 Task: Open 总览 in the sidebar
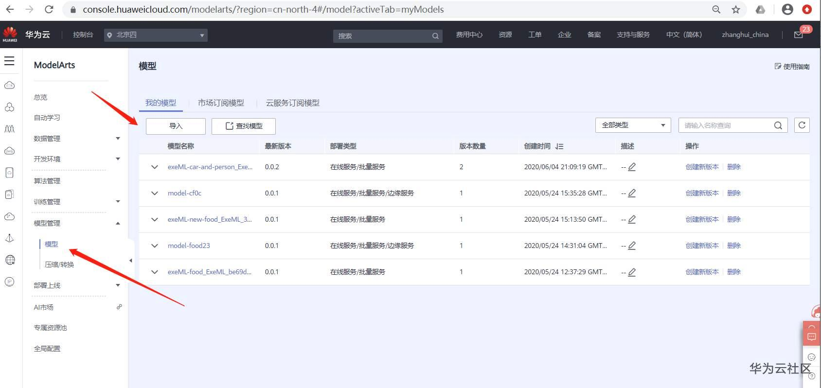[x=40, y=97]
